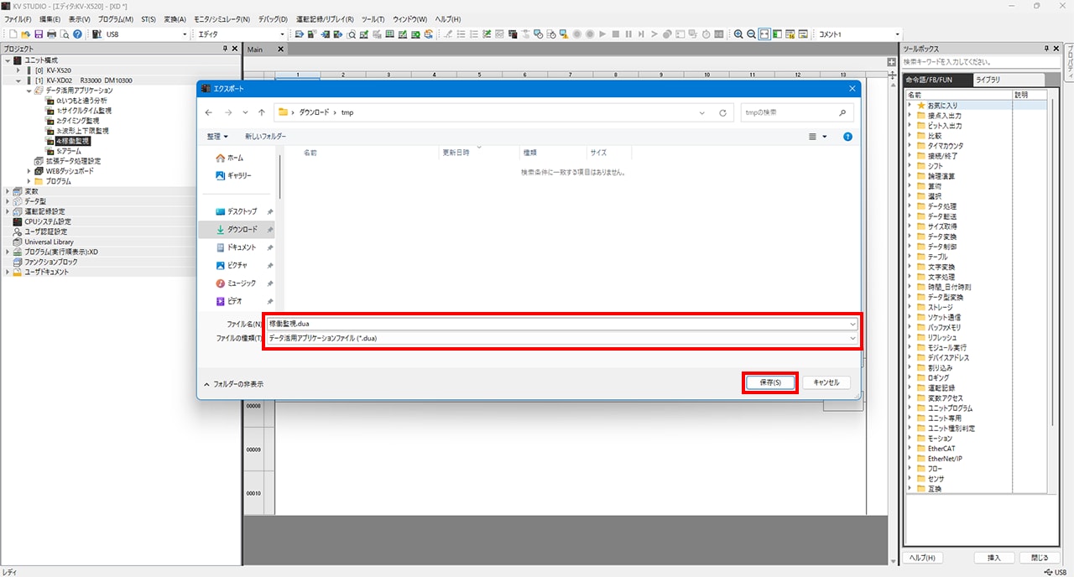Go up one folder in Export dialog

[x=263, y=112]
